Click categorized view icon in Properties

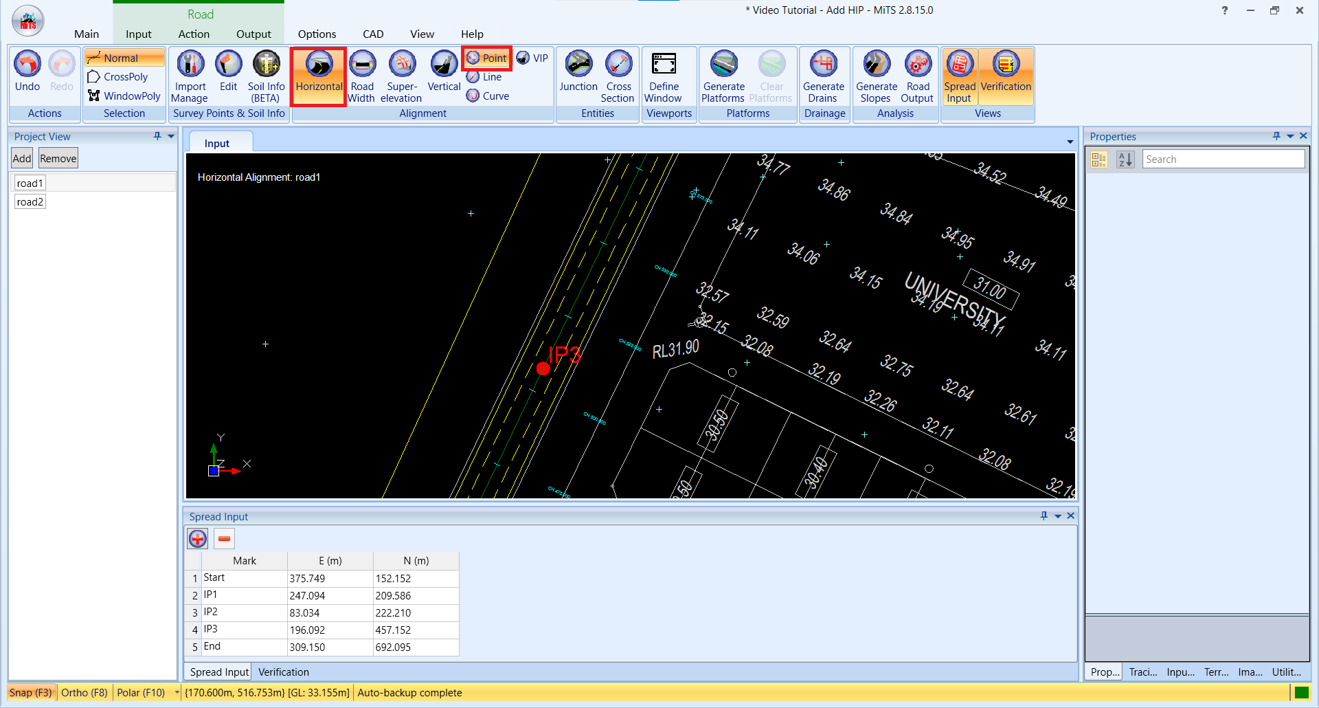coord(1099,159)
